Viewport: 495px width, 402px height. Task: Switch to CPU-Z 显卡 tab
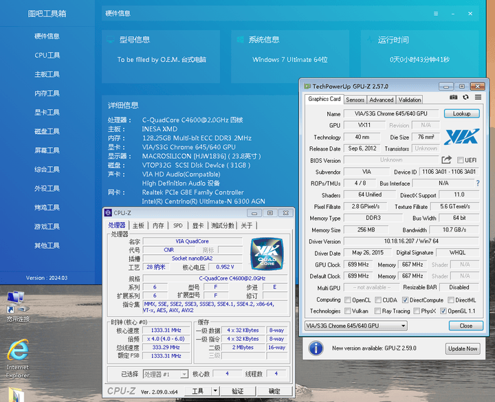click(198, 225)
